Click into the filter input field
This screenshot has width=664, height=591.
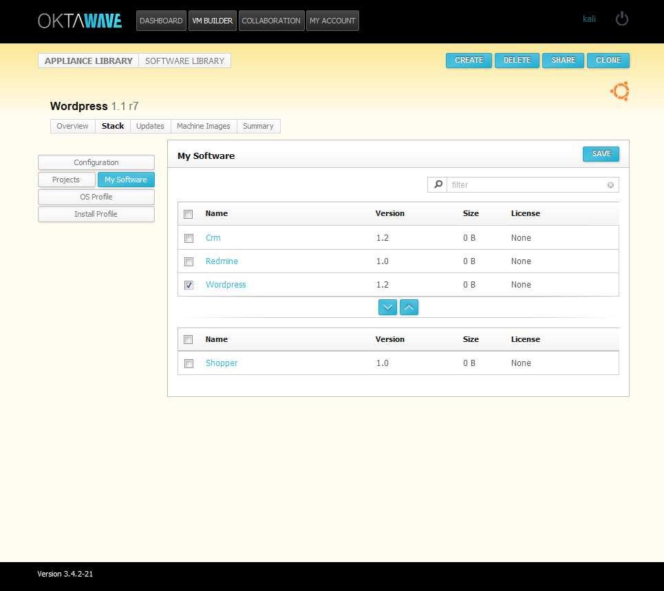tap(527, 184)
